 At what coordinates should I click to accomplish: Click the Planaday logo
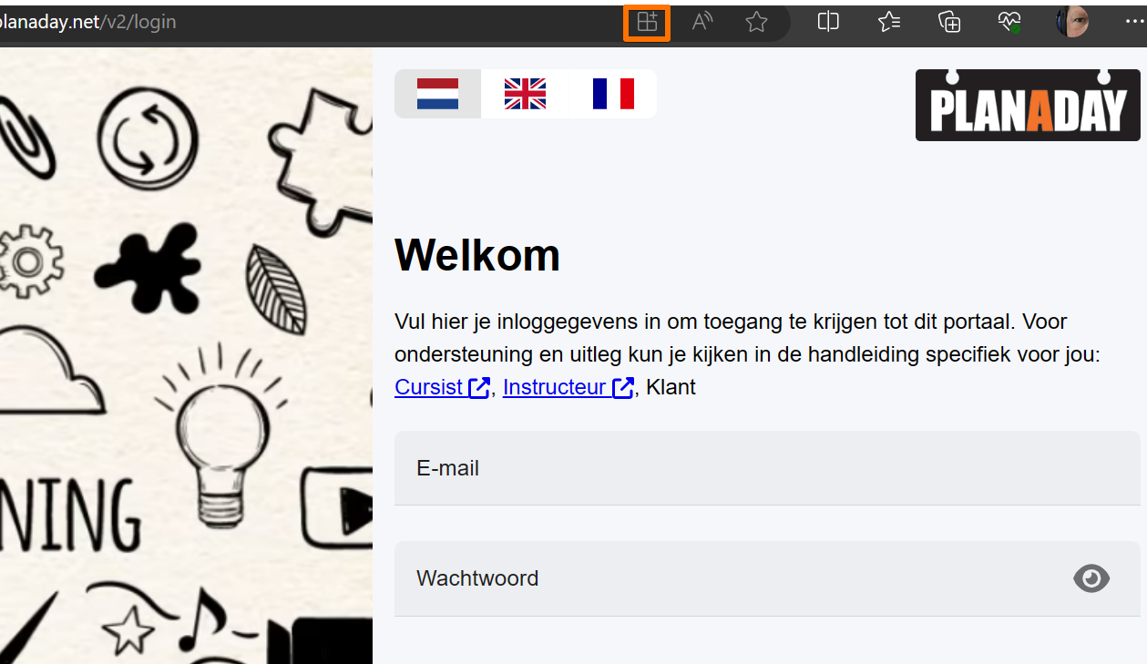pyautogui.click(x=1028, y=105)
